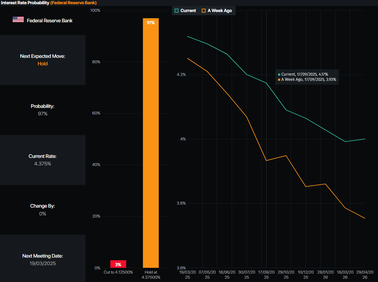Click the 17/09/2025 x-axis date label
The image size is (378, 282).
266,274
